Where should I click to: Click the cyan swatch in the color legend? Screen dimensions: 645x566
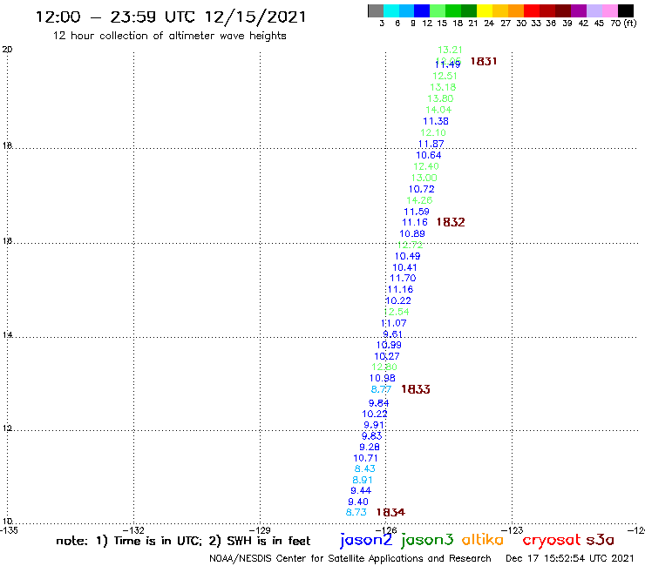point(391,10)
